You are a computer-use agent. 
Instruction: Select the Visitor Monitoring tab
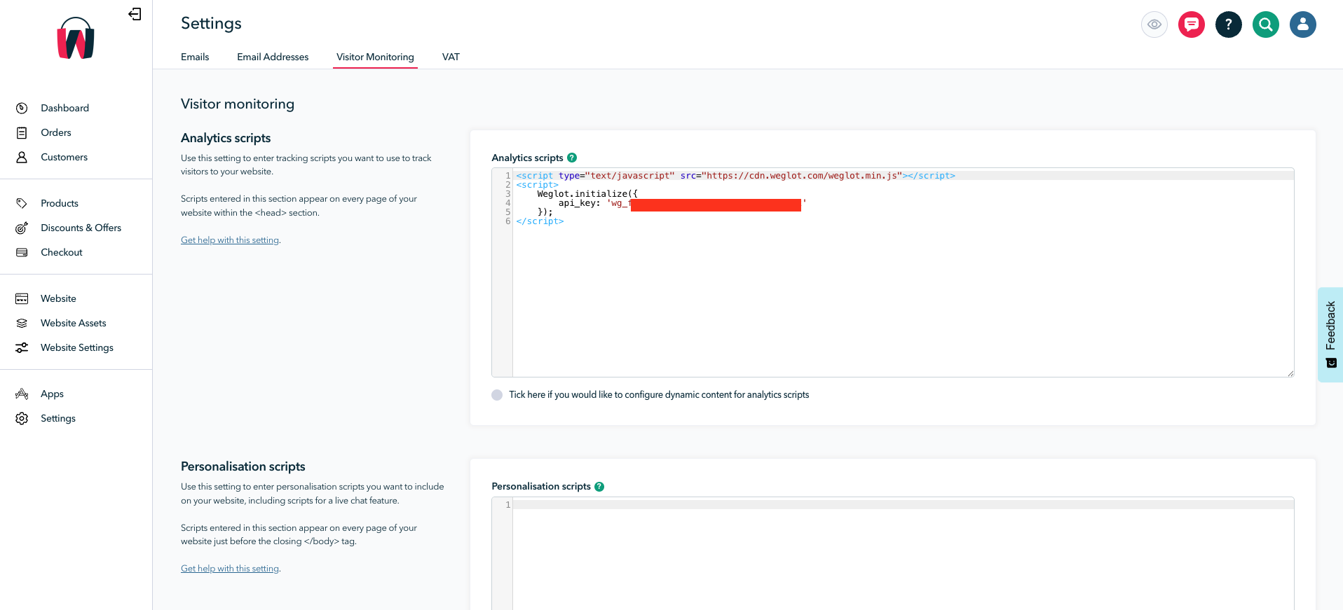375,57
